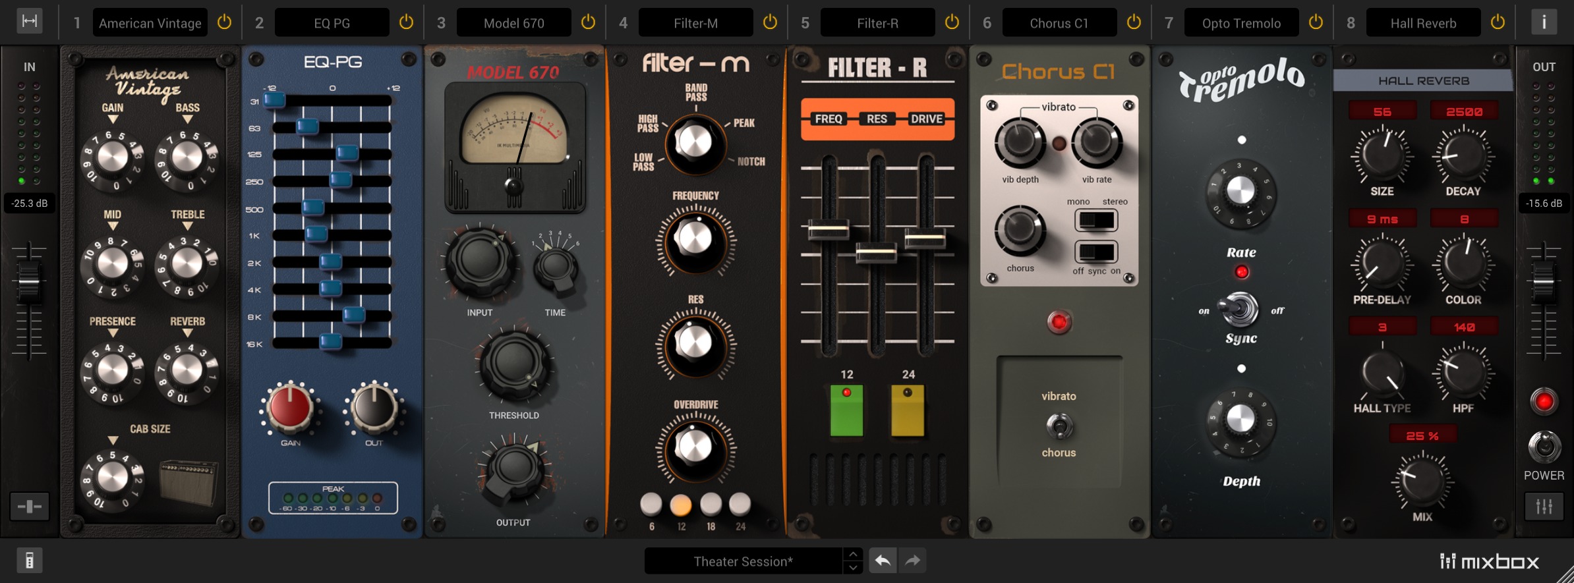Viewport: 1574px width, 583px height.
Task: Click the Model 670 TIME selector knob
Action: (x=556, y=267)
